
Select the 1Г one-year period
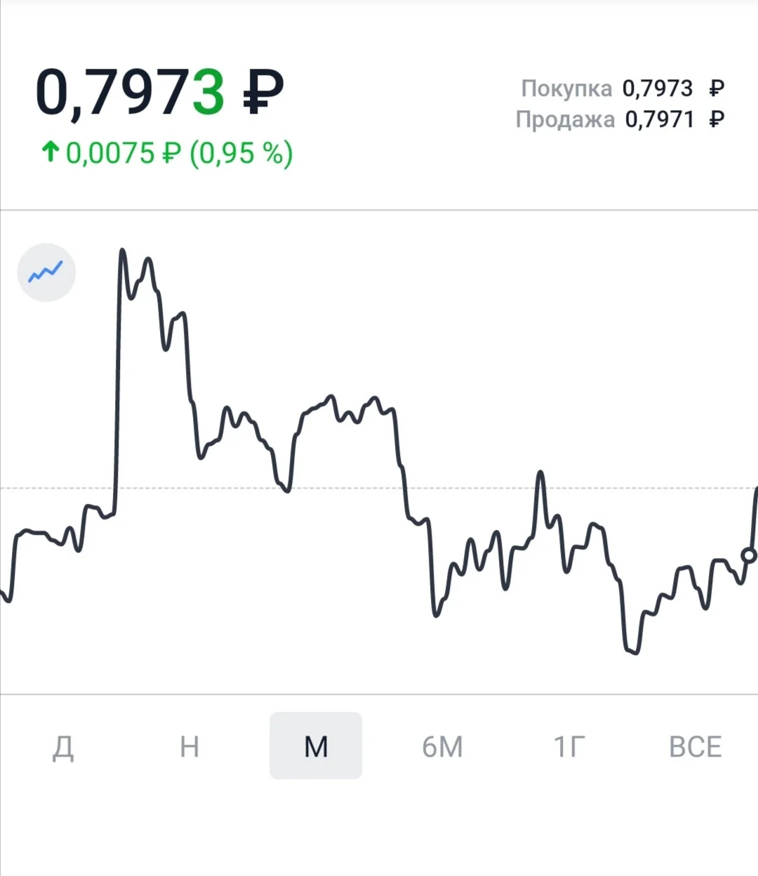tap(569, 747)
